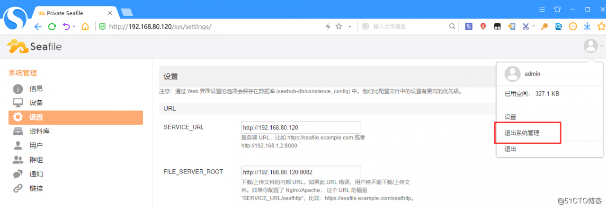Expand the screenshot tool dropdown arrow
This screenshot has height=209, width=606.
point(534,27)
